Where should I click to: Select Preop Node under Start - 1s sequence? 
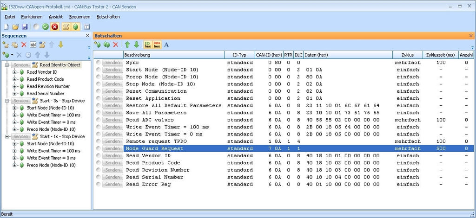click(51, 165)
